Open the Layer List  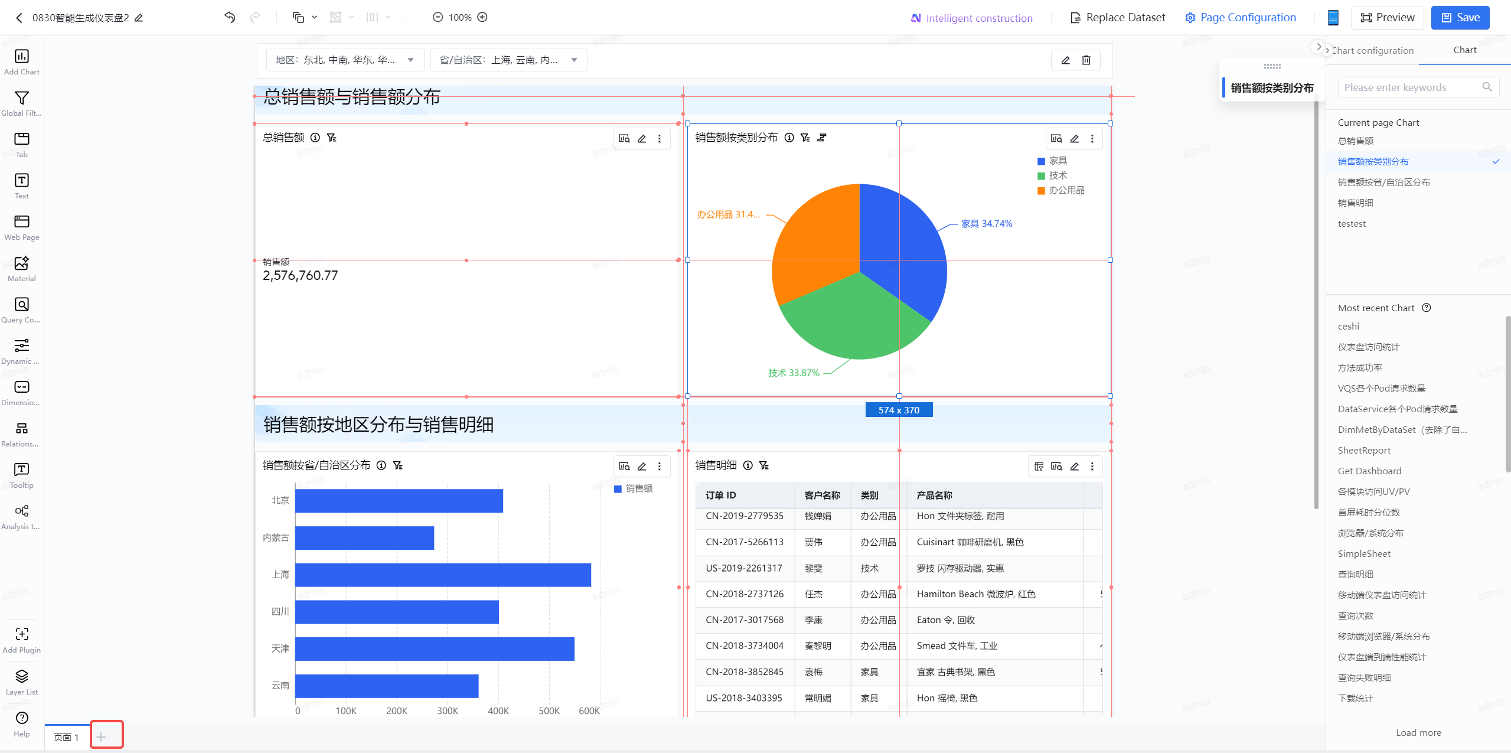point(22,682)
